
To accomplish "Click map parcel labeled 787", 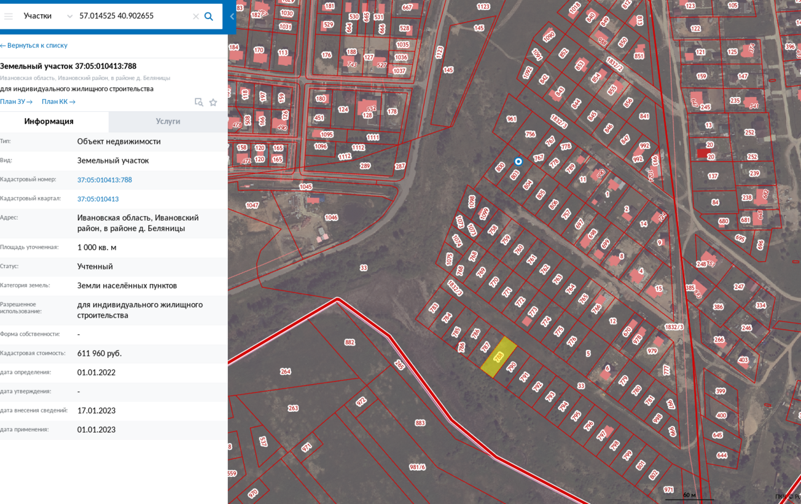I will (485, 347).
